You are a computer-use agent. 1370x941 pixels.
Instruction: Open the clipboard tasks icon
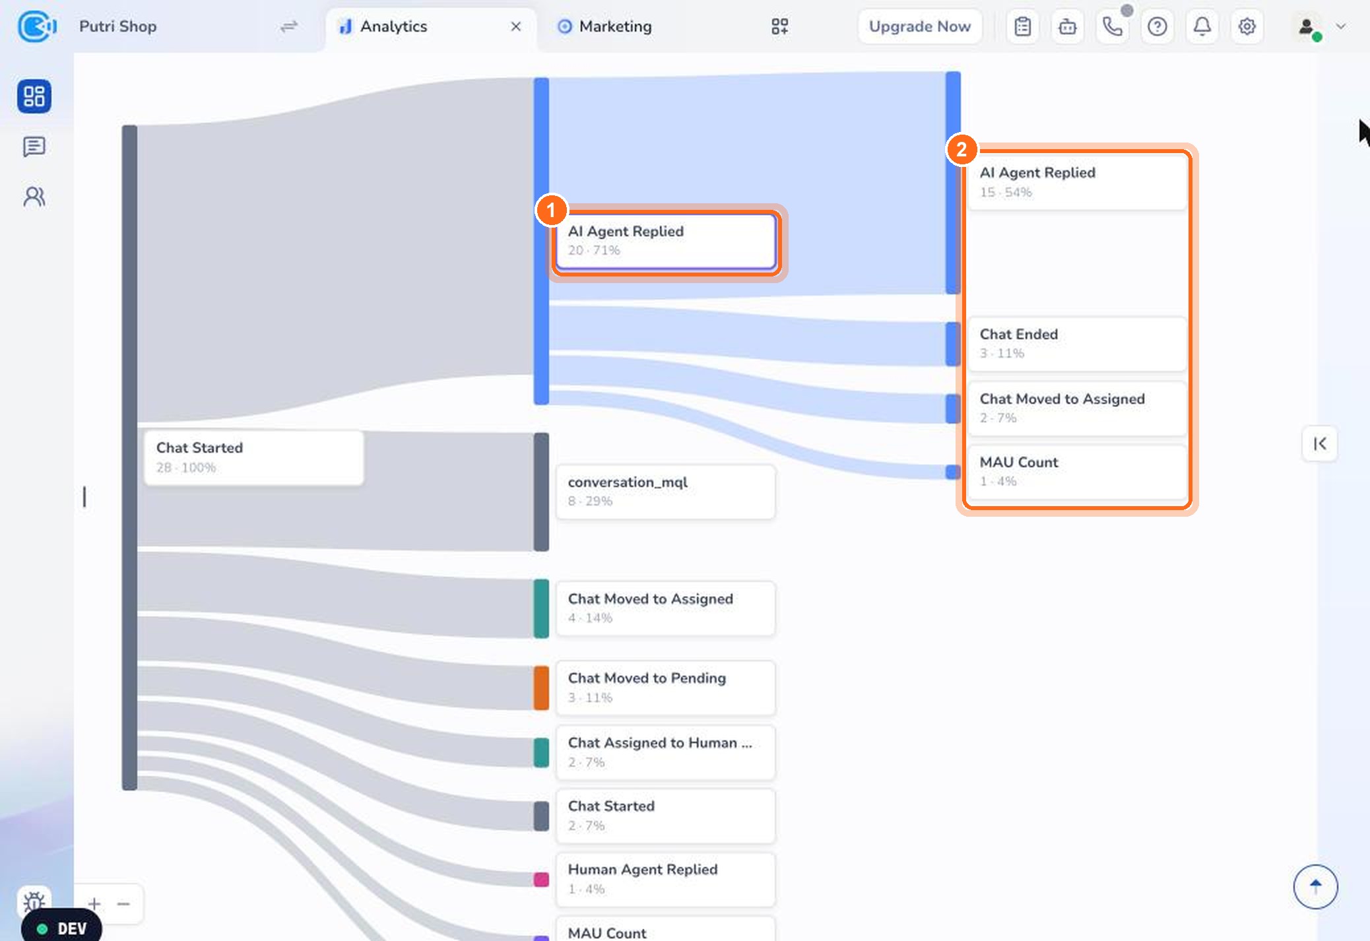click(x=1023, y=26)
